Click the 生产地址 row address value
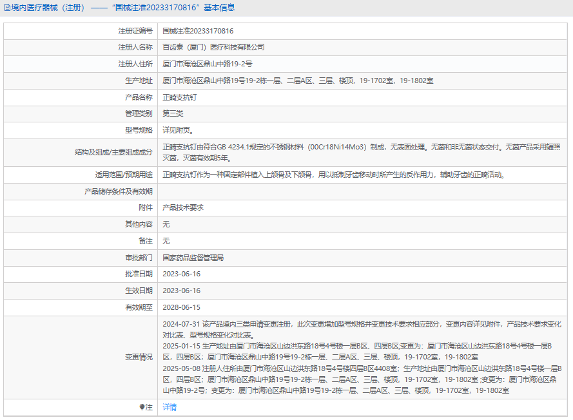573x420 pixels. [297, 81]
